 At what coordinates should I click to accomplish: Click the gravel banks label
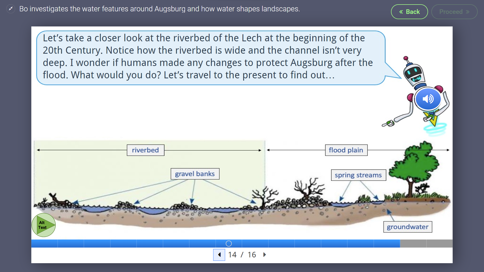click(x=195, y=174)
